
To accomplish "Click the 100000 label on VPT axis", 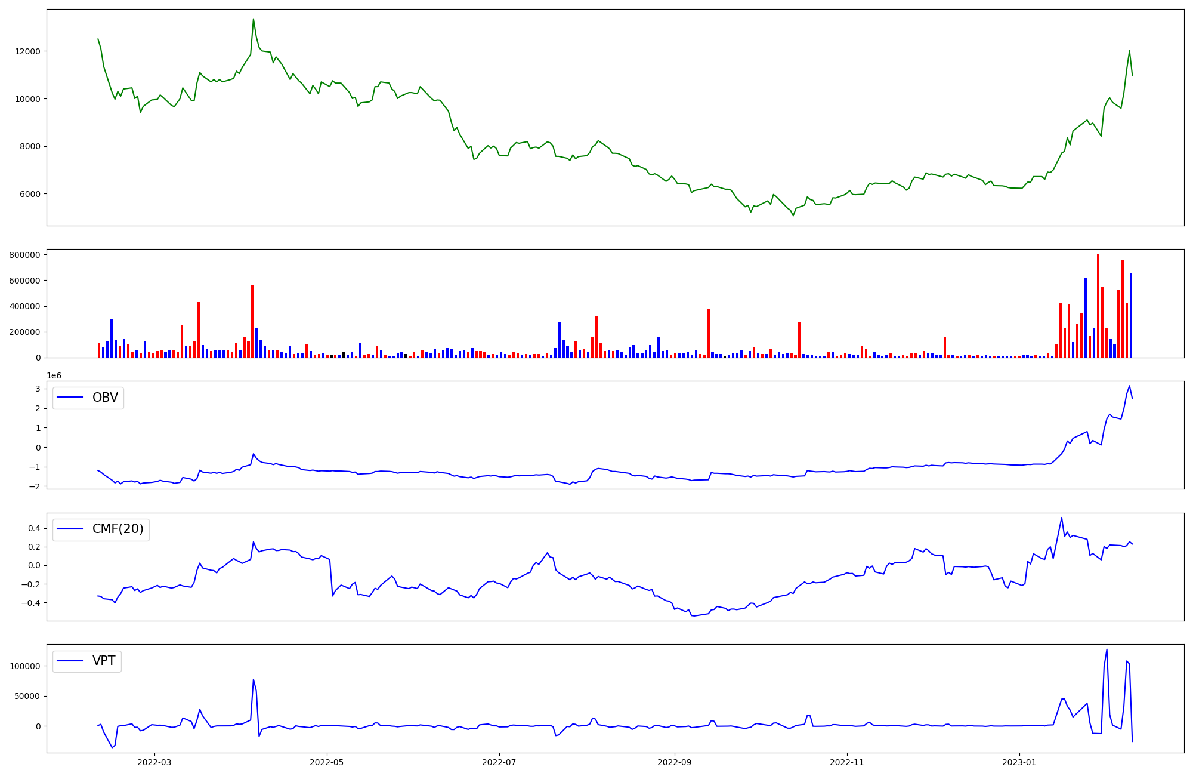I will (x=26, y=666).
